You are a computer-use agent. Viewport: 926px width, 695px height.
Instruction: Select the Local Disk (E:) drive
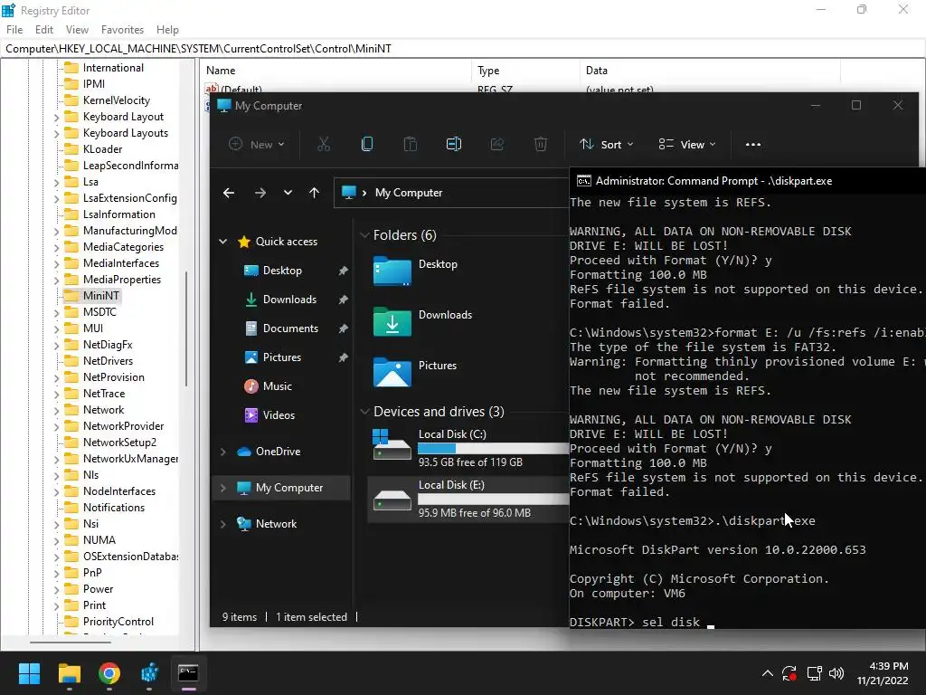469,499
